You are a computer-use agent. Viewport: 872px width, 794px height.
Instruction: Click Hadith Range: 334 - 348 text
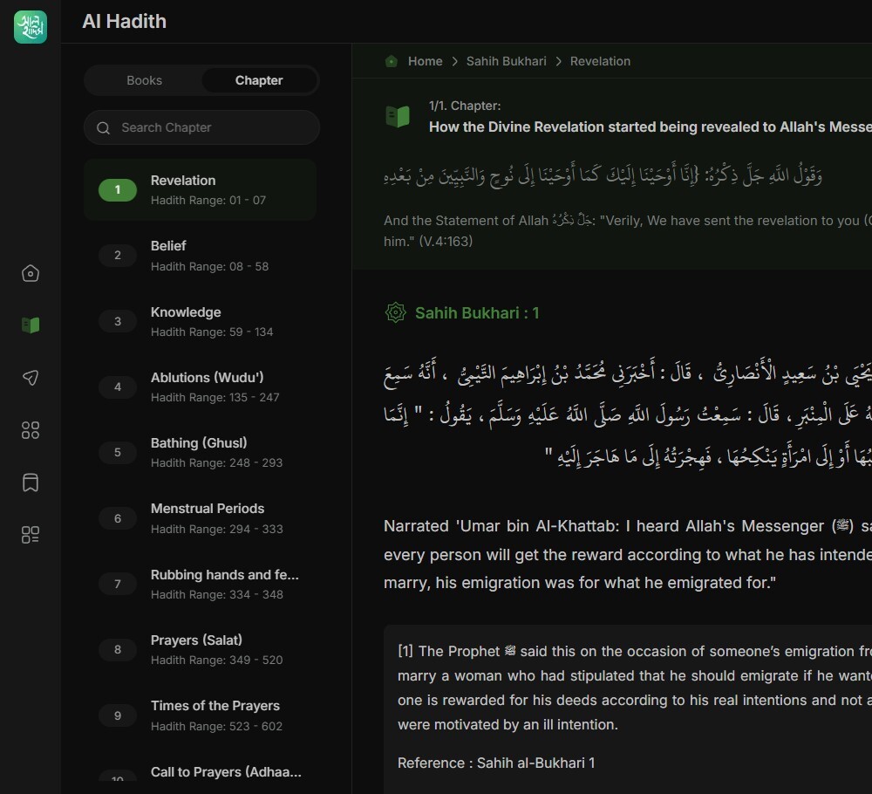click(x=217, y=595)
